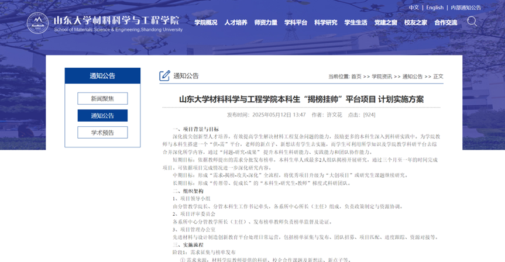Select 新闻聚焦 in the sidebar
Viewport: 505px width, 262px height.
click(x=102, y=98)
